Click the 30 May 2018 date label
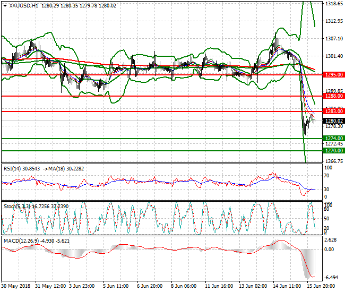The width and height of the screenshot is (345, 292). click(x=15, y=286)
